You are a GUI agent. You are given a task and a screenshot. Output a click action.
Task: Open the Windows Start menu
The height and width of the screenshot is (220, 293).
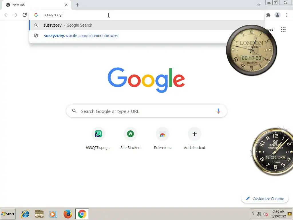pos(8,214)
